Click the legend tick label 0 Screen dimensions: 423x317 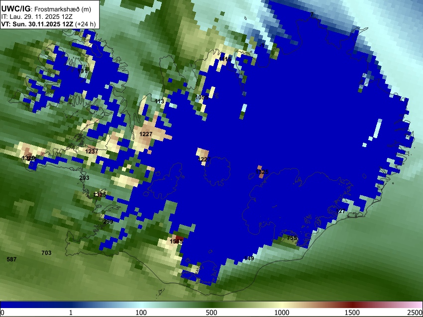pos(2,313)
